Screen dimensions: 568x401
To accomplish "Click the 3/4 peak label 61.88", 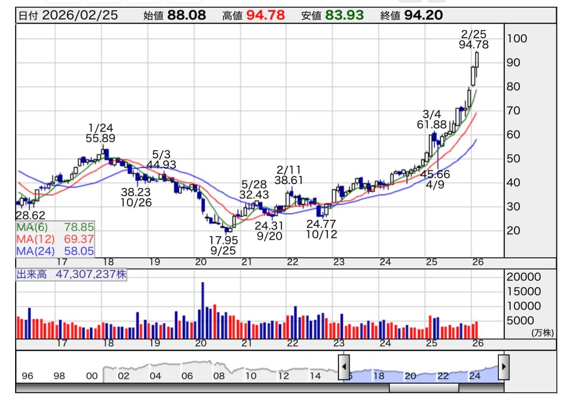I will 431,125.
